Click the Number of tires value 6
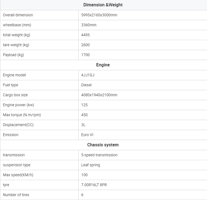This screenshot has width=207, height=200. pos(82,195)
